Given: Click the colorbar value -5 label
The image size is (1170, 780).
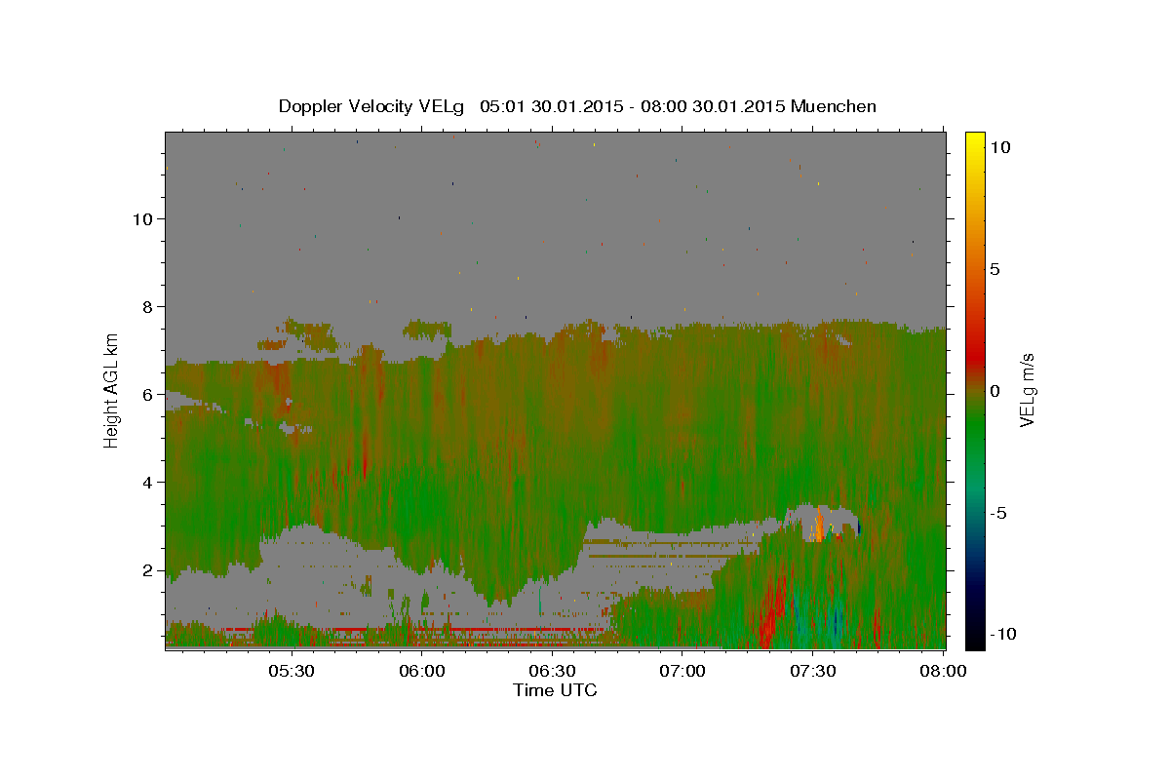Looking at the screenshot, I should 998,513.
